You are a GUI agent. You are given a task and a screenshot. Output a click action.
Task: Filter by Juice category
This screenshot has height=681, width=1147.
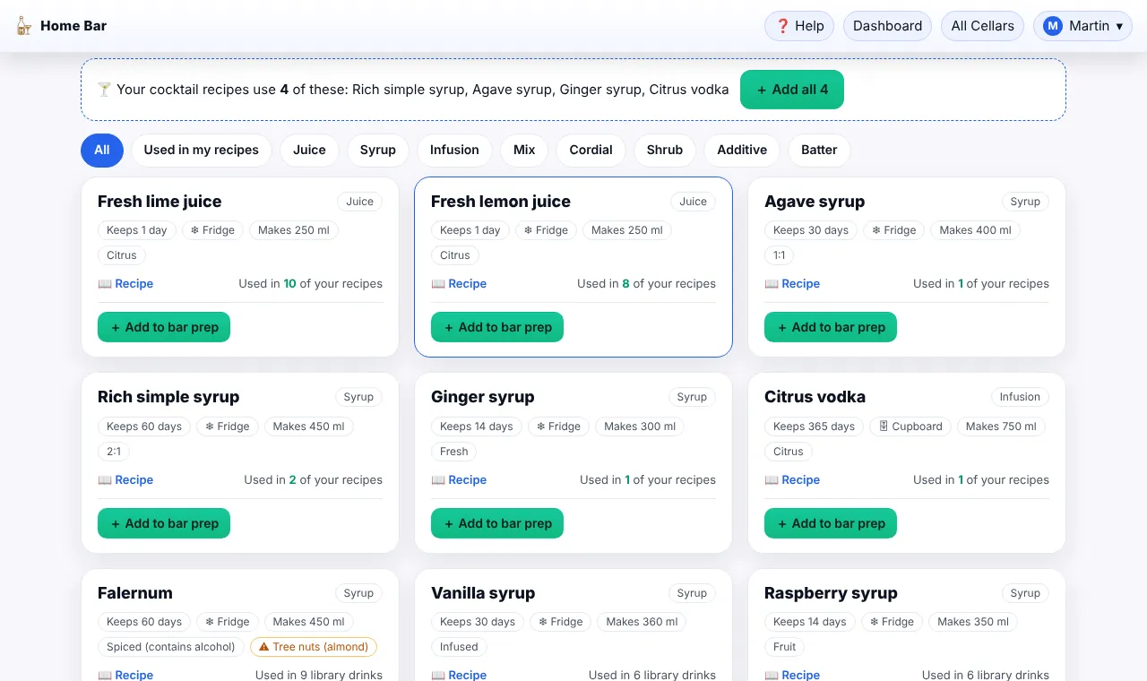pyautogui.click(x=309, y=150)
